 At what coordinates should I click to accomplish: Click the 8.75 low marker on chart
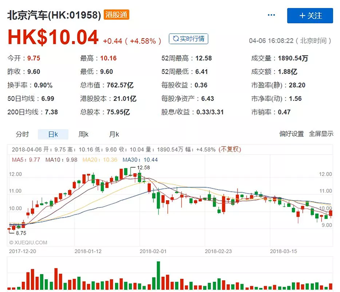click(21, 233)
